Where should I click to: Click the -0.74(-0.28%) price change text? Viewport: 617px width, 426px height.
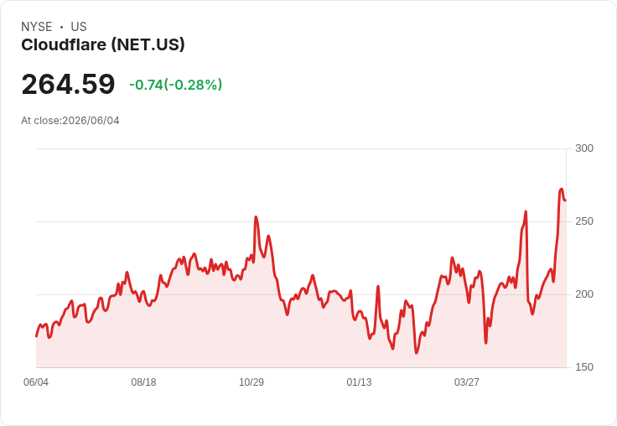(175, 85)
